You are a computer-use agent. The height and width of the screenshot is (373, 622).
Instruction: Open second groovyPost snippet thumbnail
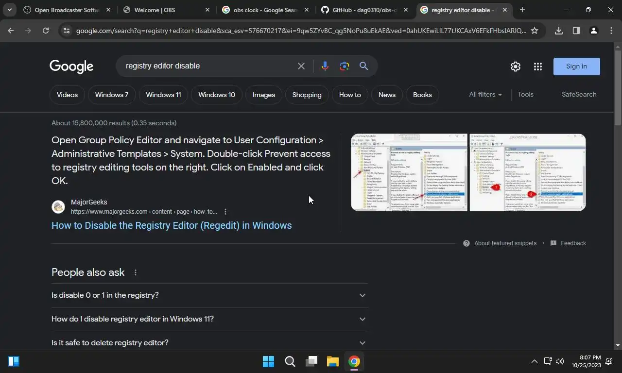(x=528, y=172)
